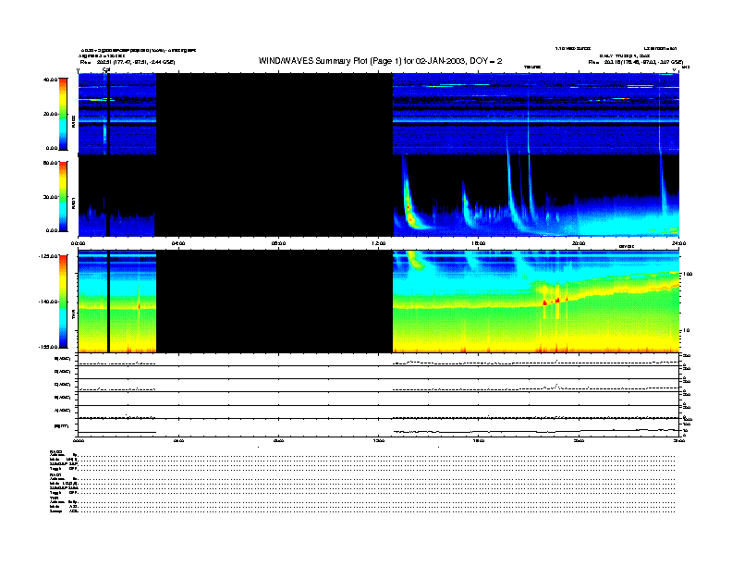Click the 40.00 color scale label

click(50, 80)
